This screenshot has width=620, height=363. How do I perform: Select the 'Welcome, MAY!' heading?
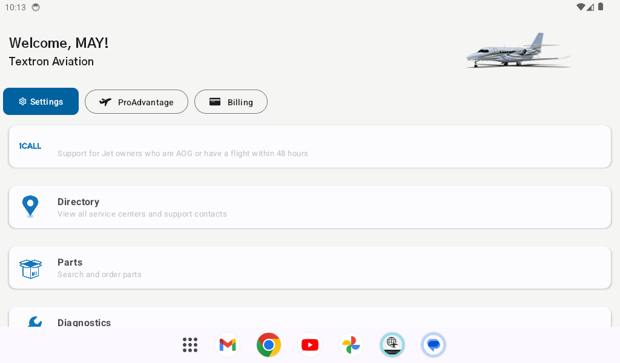tap(59, 43)
